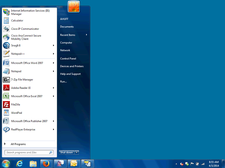Image resolution: width=225 pixels, height=168 pixels.
Task: Expand Microsoft Office Word 2007 jump list arrow
Action: tap(53, 63)
